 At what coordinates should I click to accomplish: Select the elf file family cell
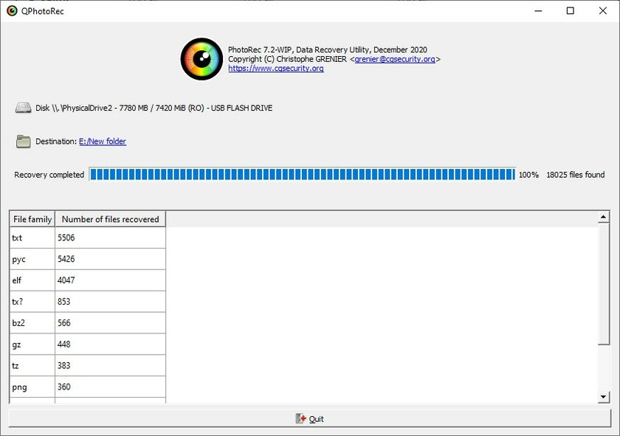point(32,280)
